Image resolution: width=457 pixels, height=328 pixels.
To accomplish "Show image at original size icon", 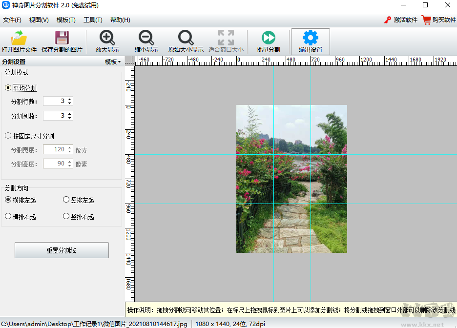I will point(186,38).
